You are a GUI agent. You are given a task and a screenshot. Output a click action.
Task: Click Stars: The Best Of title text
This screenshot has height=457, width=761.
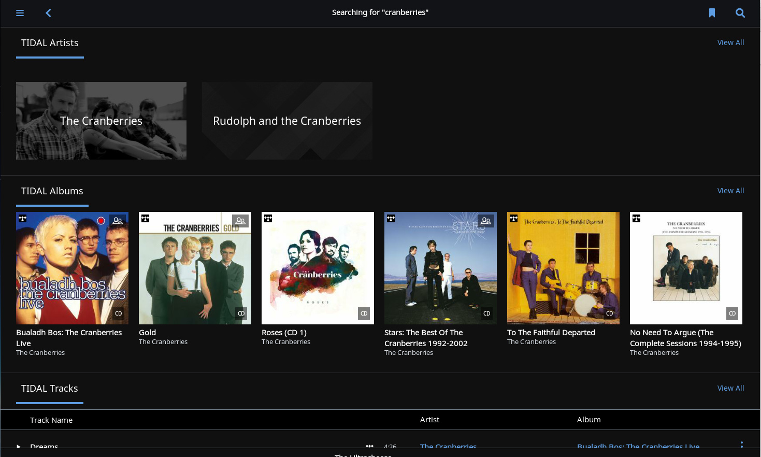426,338
